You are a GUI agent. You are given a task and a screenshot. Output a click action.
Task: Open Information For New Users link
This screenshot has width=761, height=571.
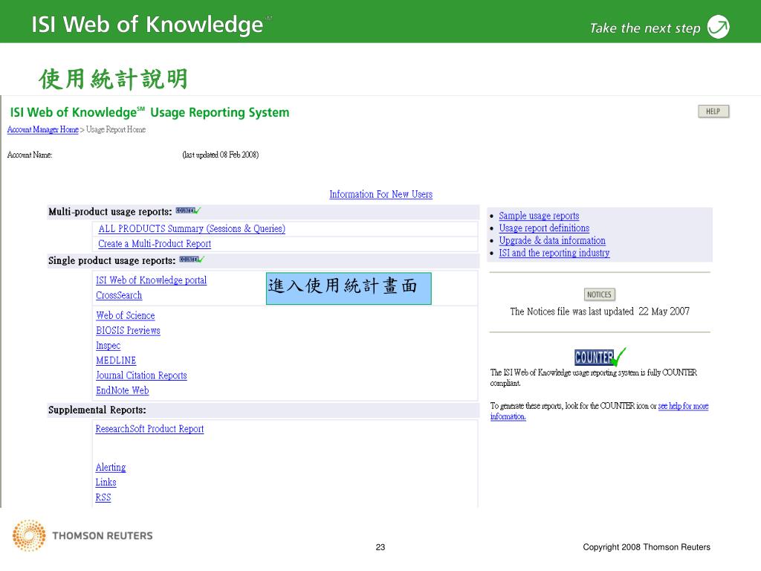[x=381, y=194]
